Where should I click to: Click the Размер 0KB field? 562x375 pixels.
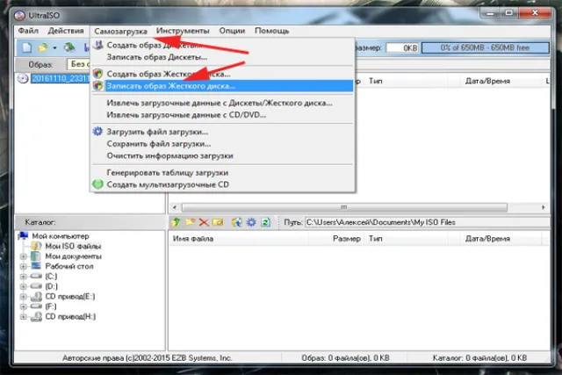tap(402, 47)
